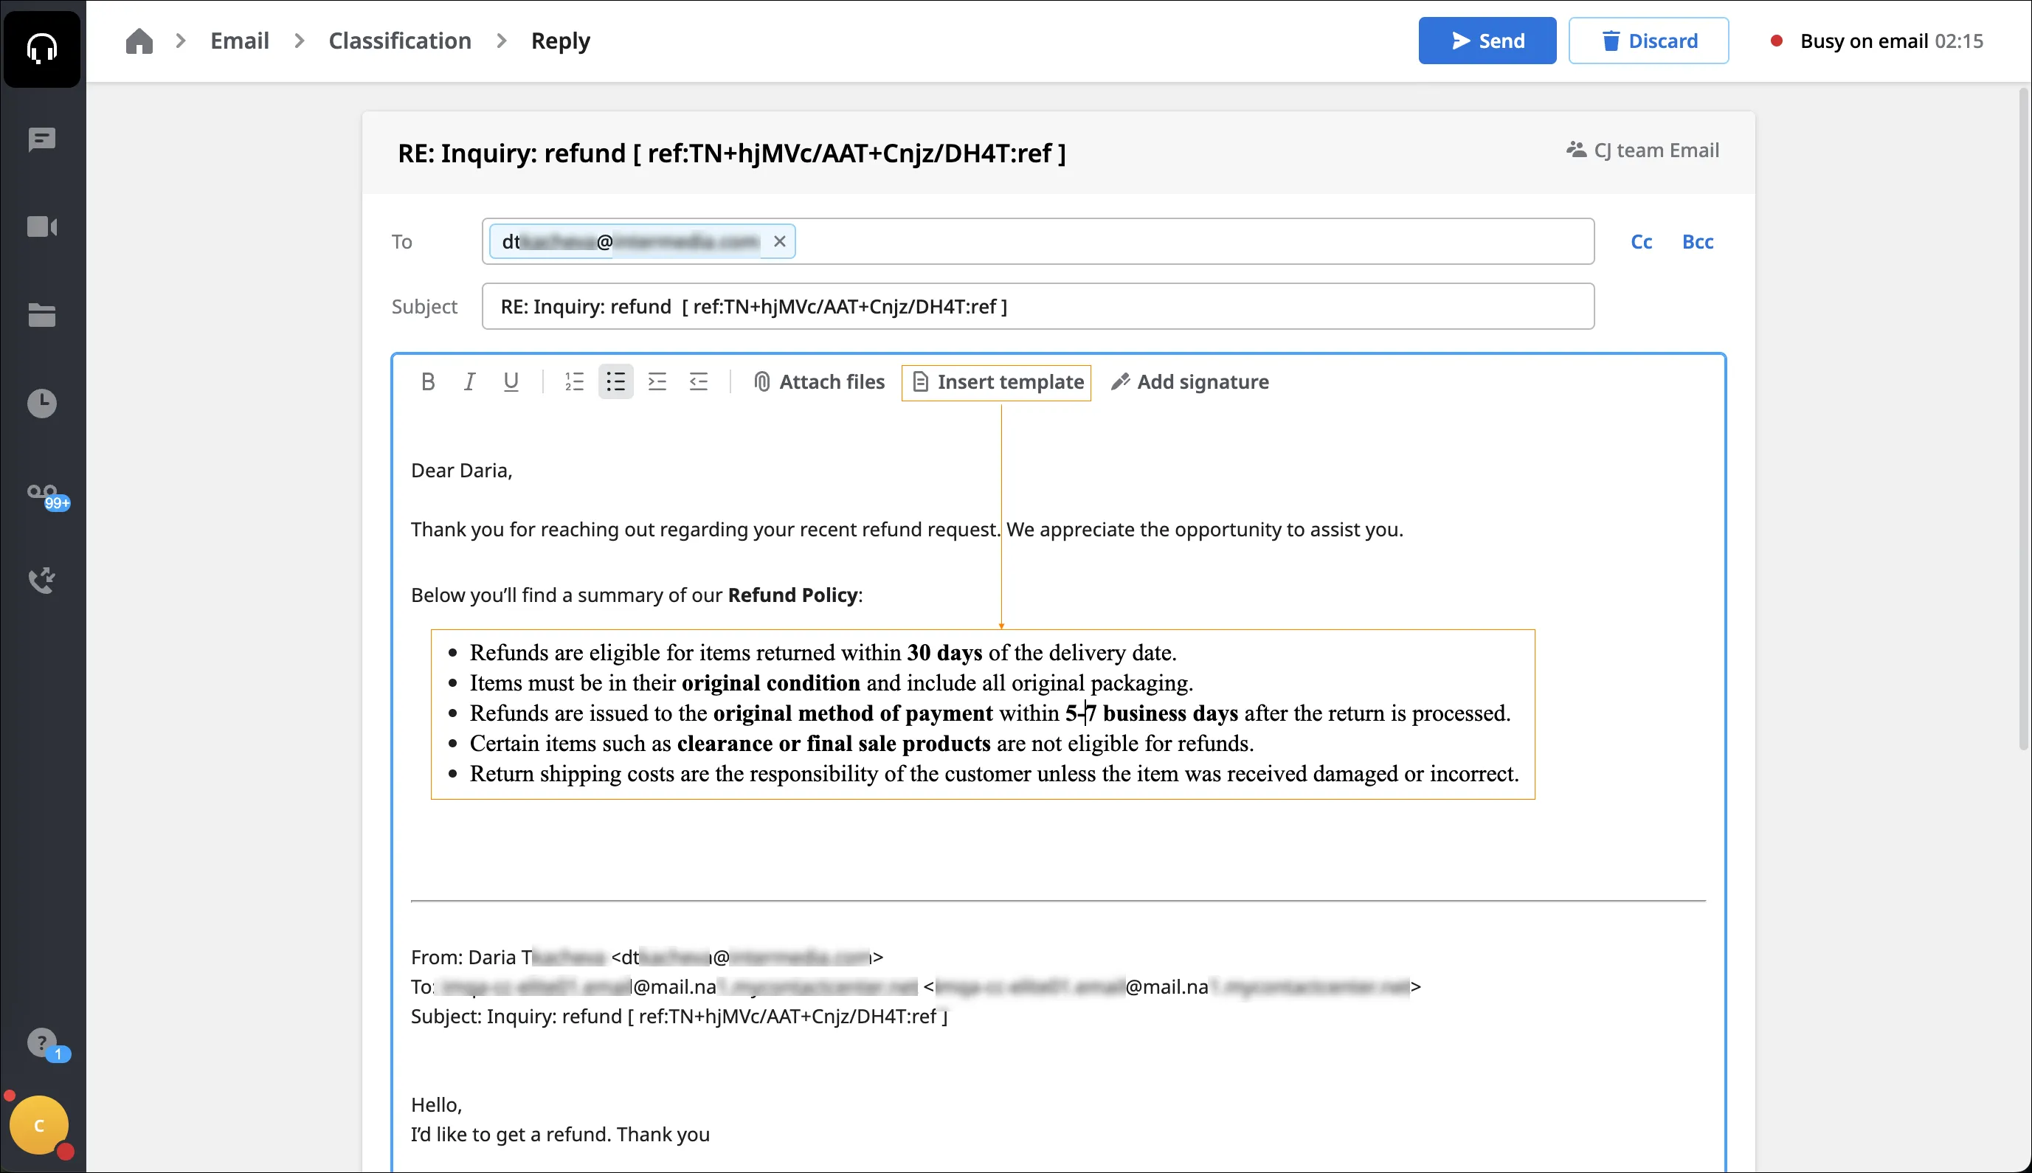
Task: Navigate to Email breadcrumb
Action: click(x=239, y=41)
